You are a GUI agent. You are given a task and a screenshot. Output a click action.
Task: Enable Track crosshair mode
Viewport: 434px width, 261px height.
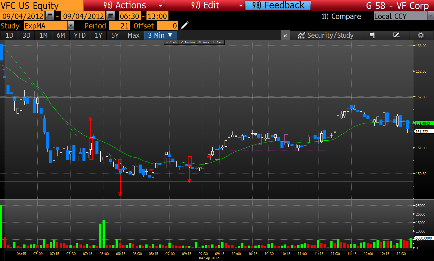coord(171,42)
